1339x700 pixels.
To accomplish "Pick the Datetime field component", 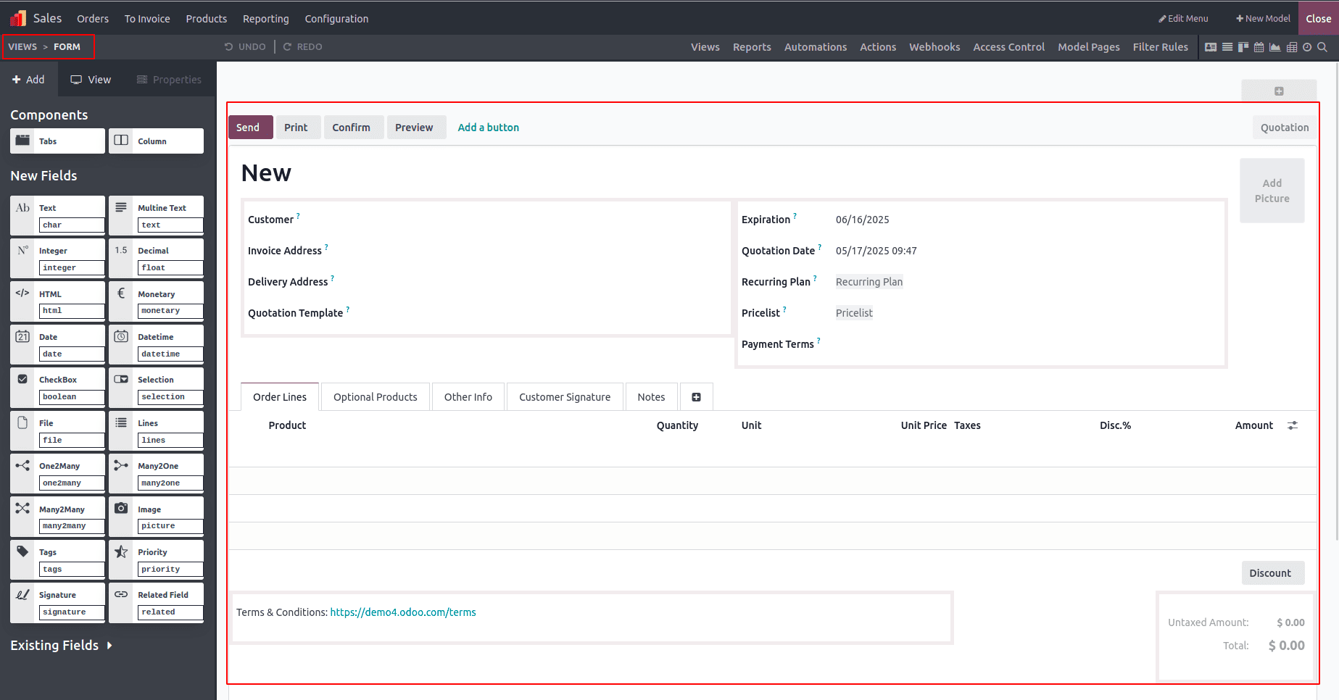I will 156,344.
